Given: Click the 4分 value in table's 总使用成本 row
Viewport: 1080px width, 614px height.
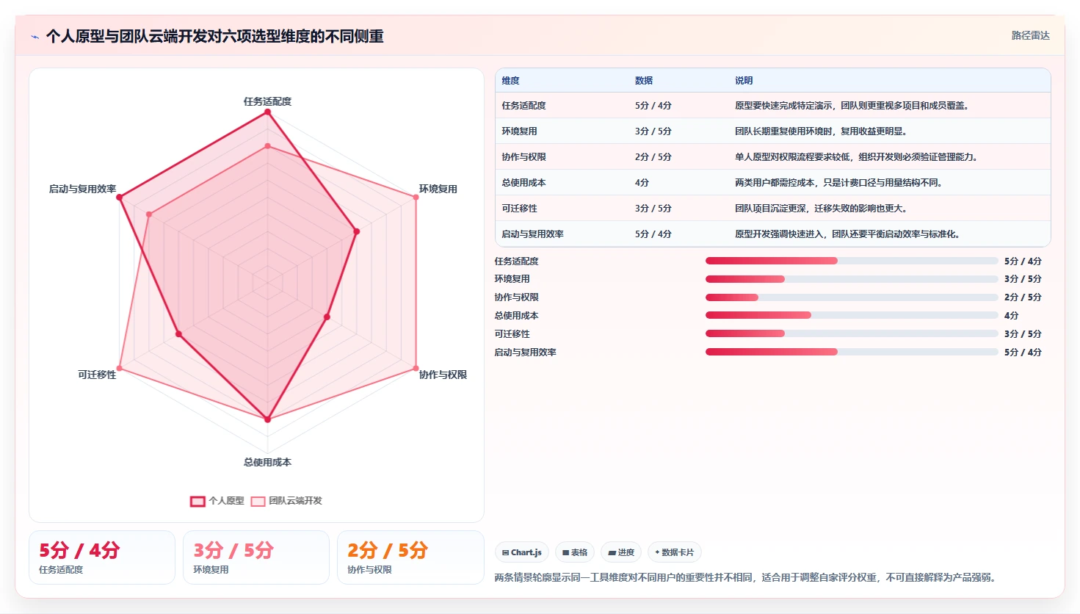Looking at the screenshot, I should coord(642,183).
